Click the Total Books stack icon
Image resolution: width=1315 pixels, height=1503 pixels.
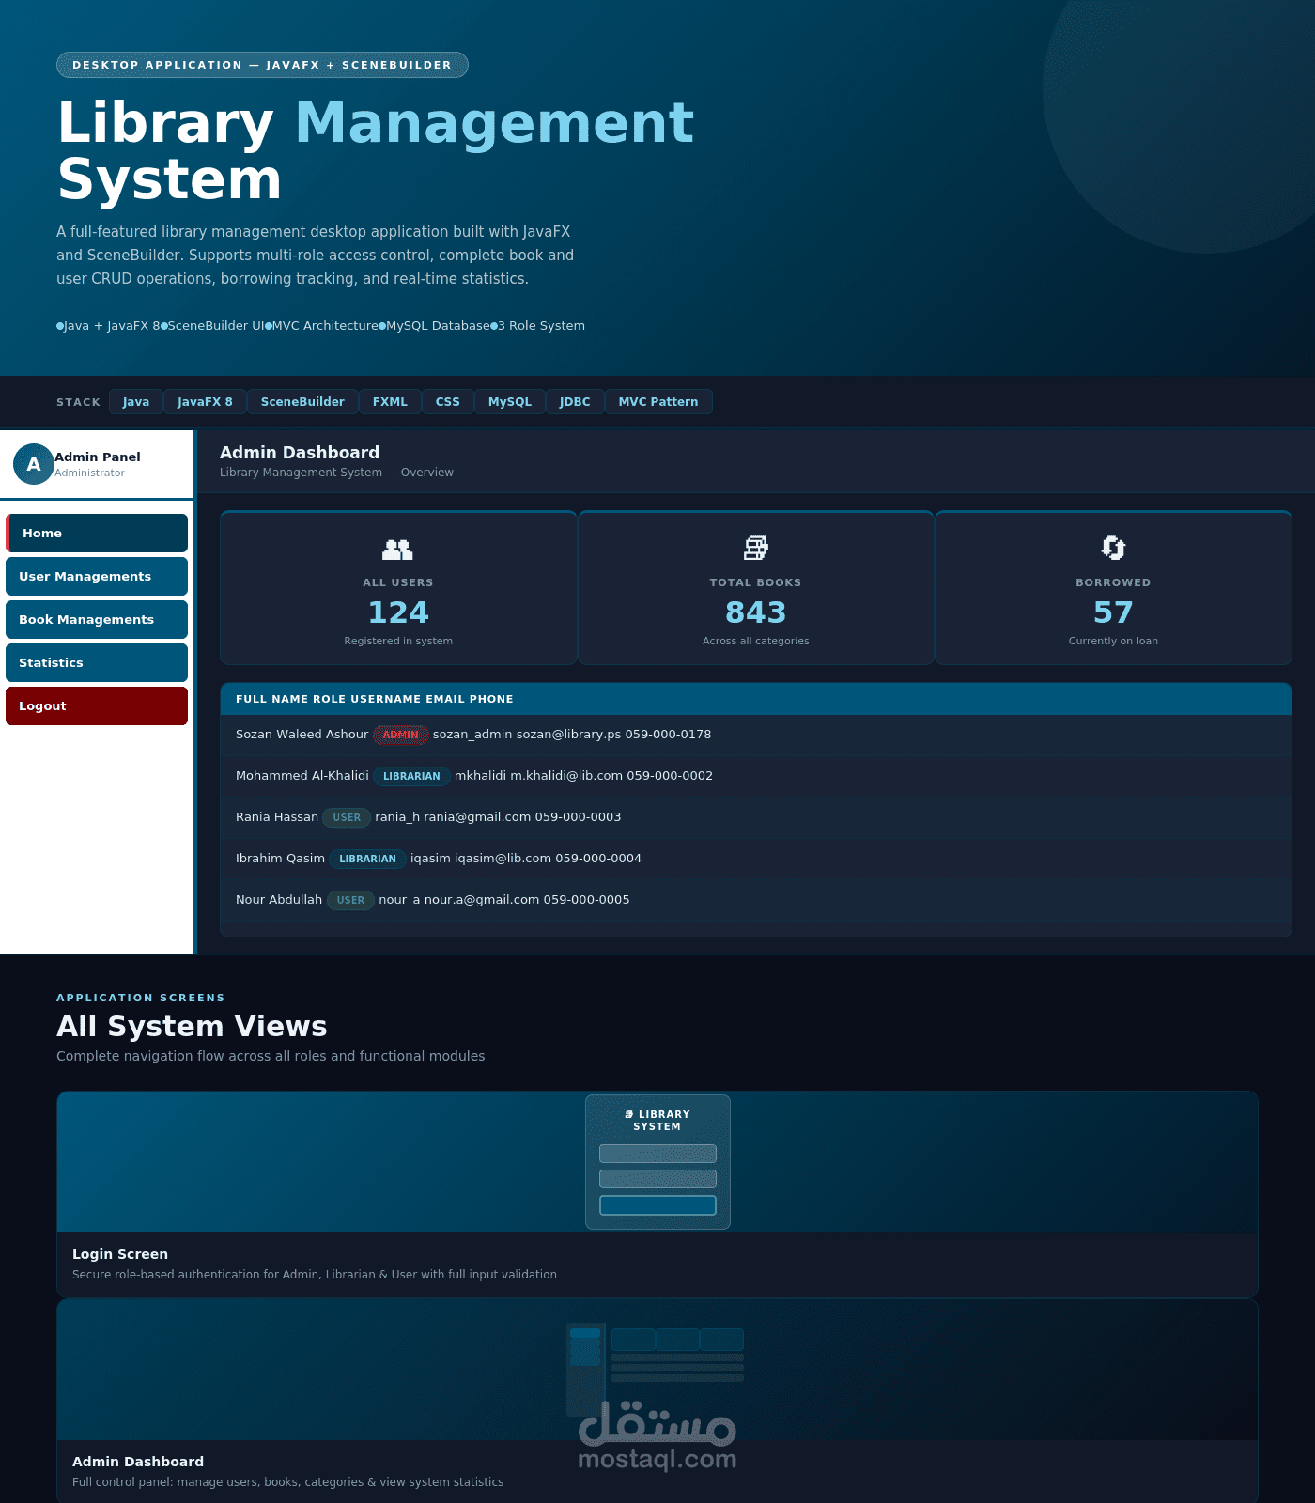click(x=756, y=548)
